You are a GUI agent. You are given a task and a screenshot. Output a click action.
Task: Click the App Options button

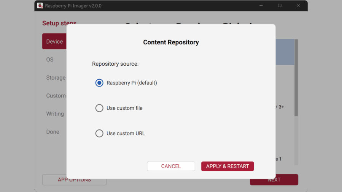tap(75, 180)
